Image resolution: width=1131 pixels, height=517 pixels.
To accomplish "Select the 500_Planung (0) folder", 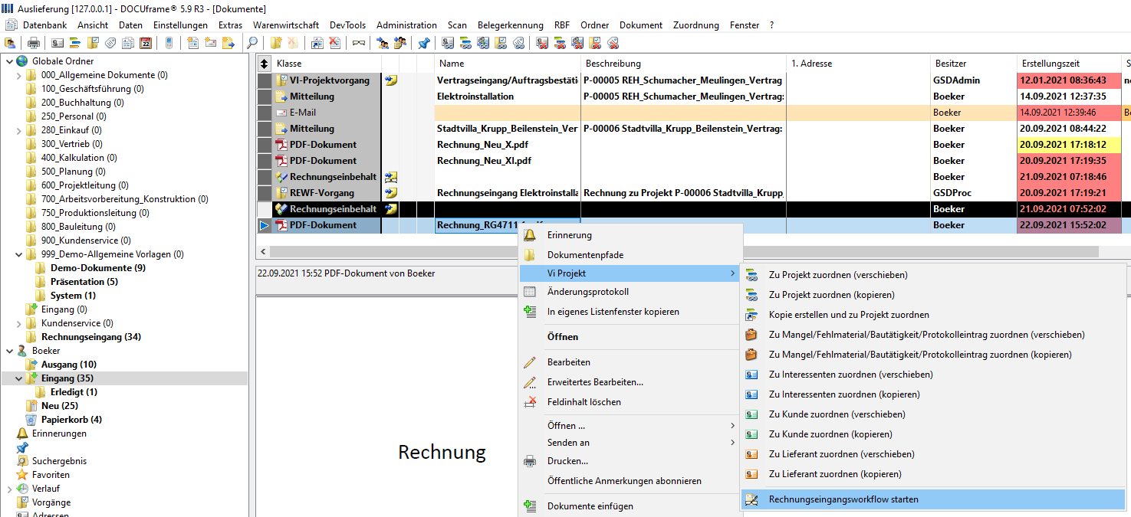I will (x=74, y=172).
